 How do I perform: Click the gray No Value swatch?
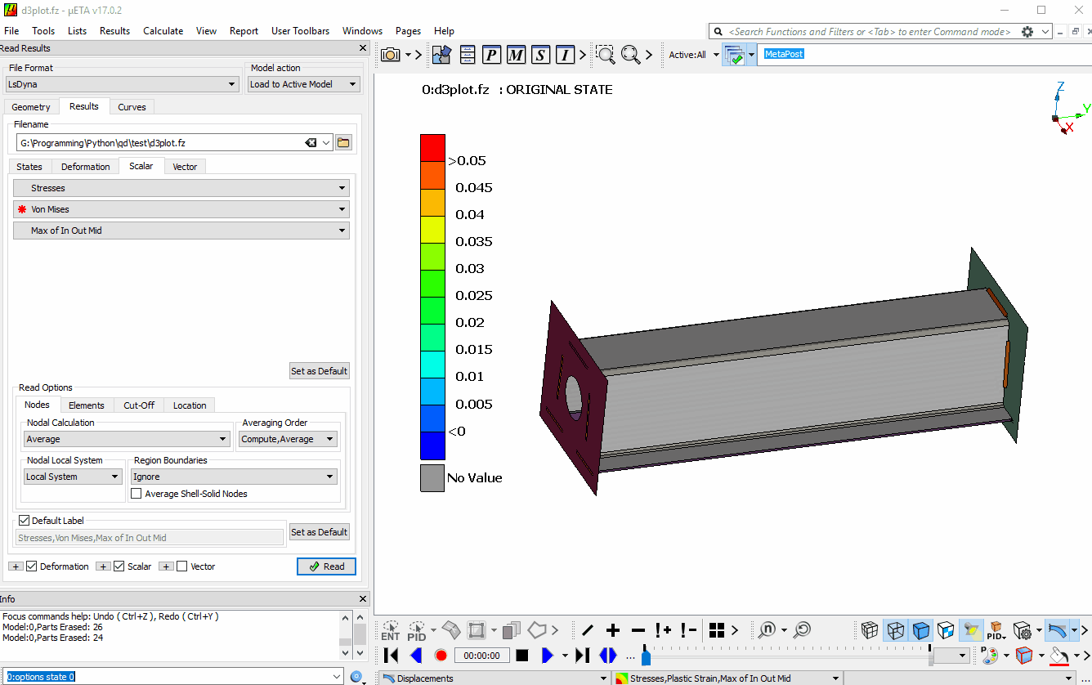(432, 478)
